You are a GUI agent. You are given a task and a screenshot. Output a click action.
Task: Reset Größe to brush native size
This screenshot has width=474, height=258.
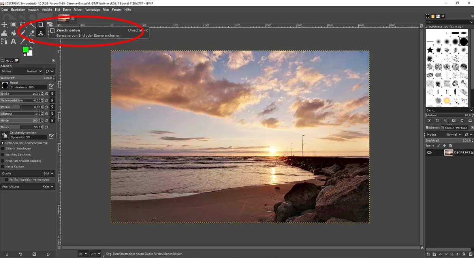pyautogui.click(x=47, y=94)
